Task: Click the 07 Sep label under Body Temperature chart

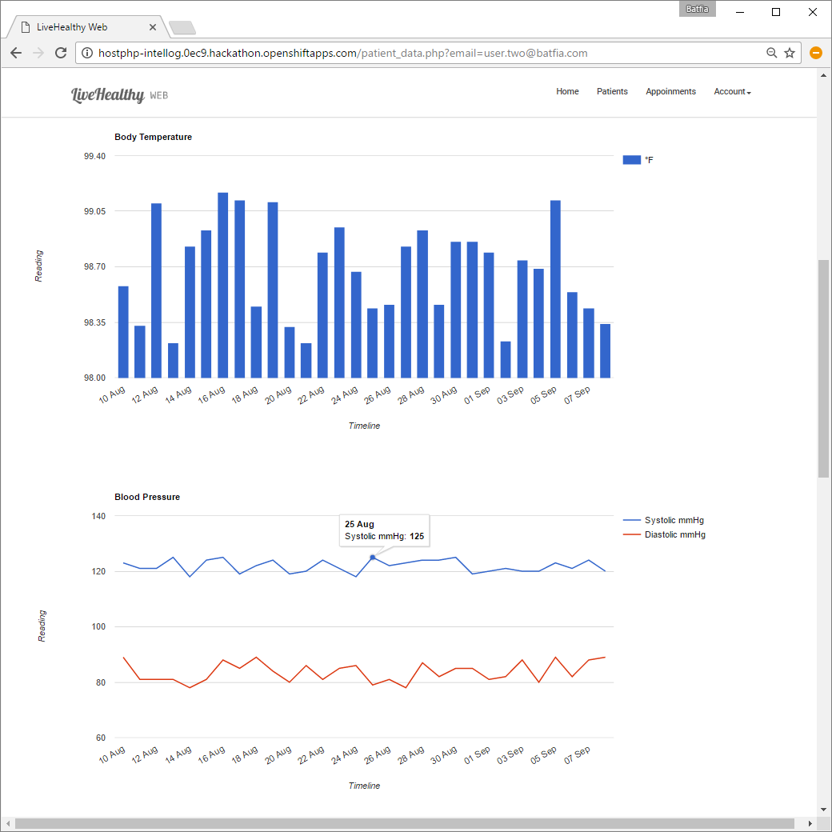Action: [x=577, y=394]
